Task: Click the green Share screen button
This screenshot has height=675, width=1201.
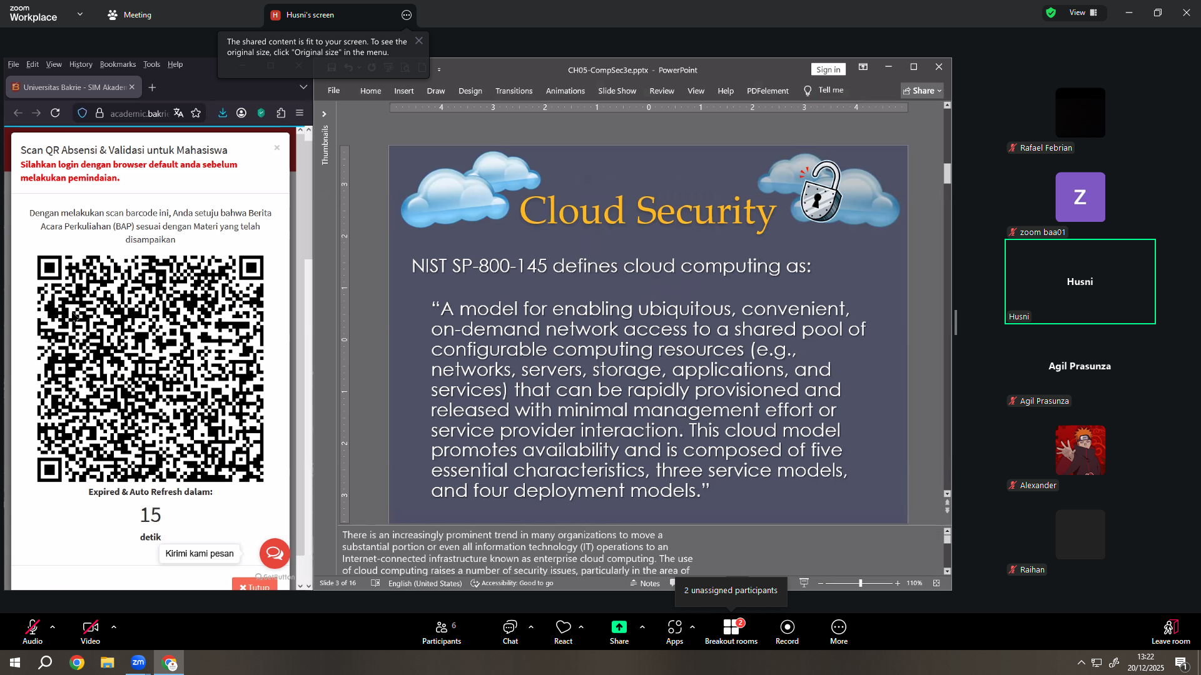Action: (x=619, y=631)
